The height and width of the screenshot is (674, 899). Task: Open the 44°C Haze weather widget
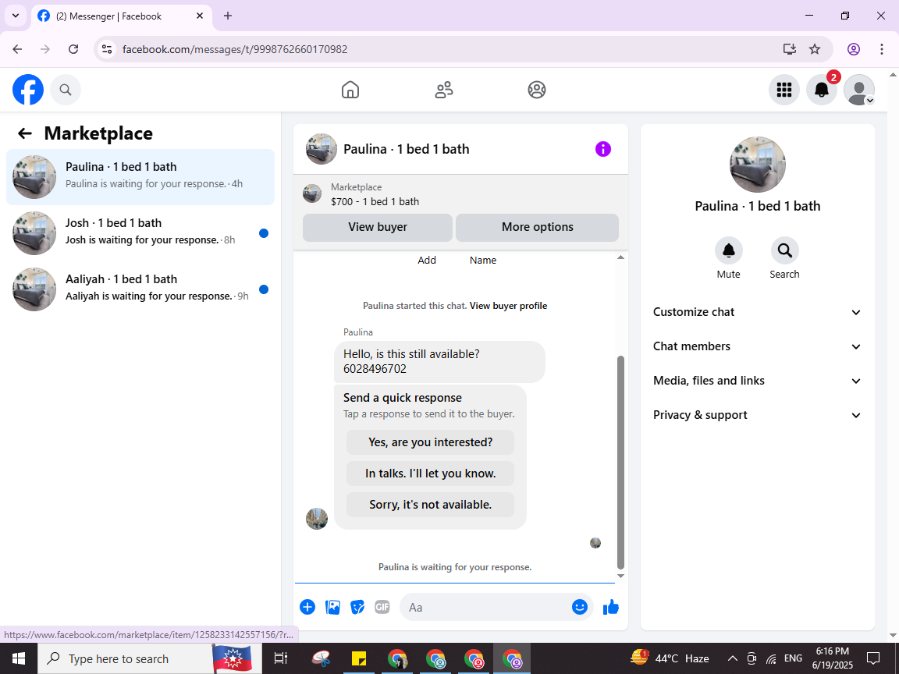click(670, 658)
